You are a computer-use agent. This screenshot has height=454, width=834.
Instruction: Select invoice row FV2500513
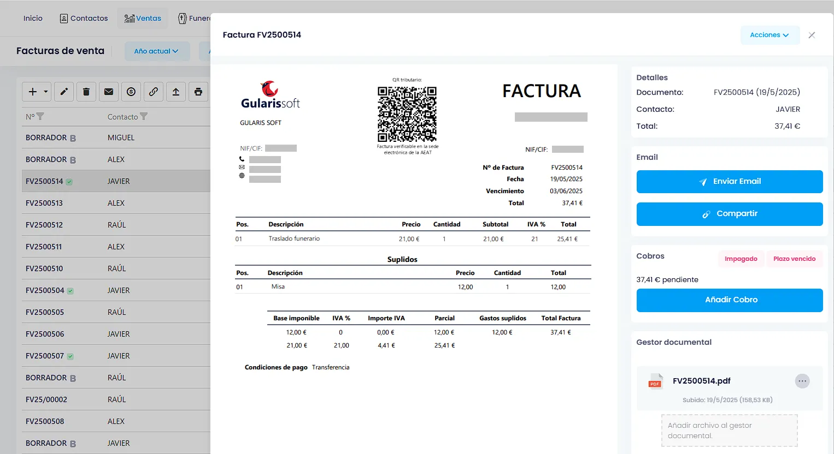(116, 203)
